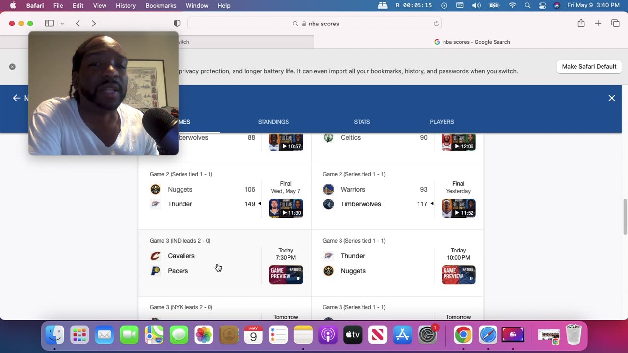Open Cavaliers vs Pacers game preview
Image resolution: width=628 pixels, height=353 pixels.
(x=286, y=275)
